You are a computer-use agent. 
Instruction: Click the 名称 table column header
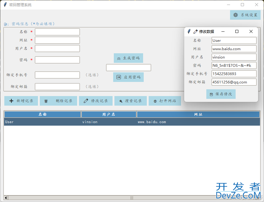(43, 115)
